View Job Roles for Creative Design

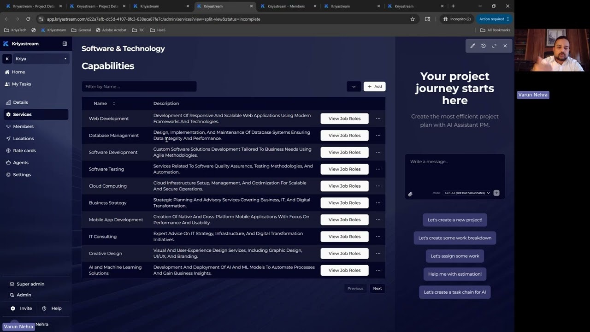[344, 253]
